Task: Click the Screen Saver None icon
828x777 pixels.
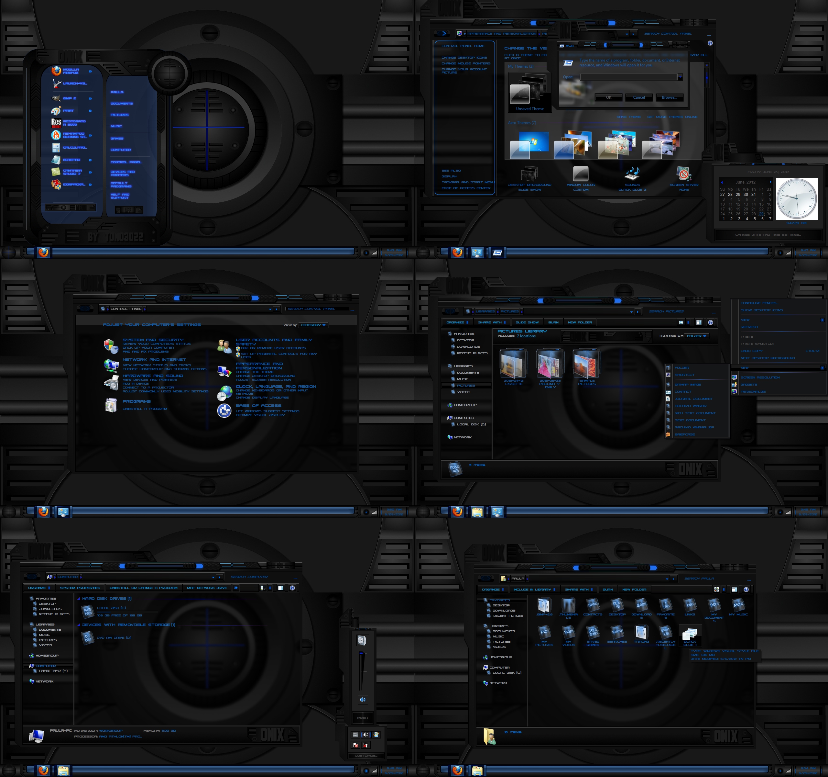Action: [683, 174]
